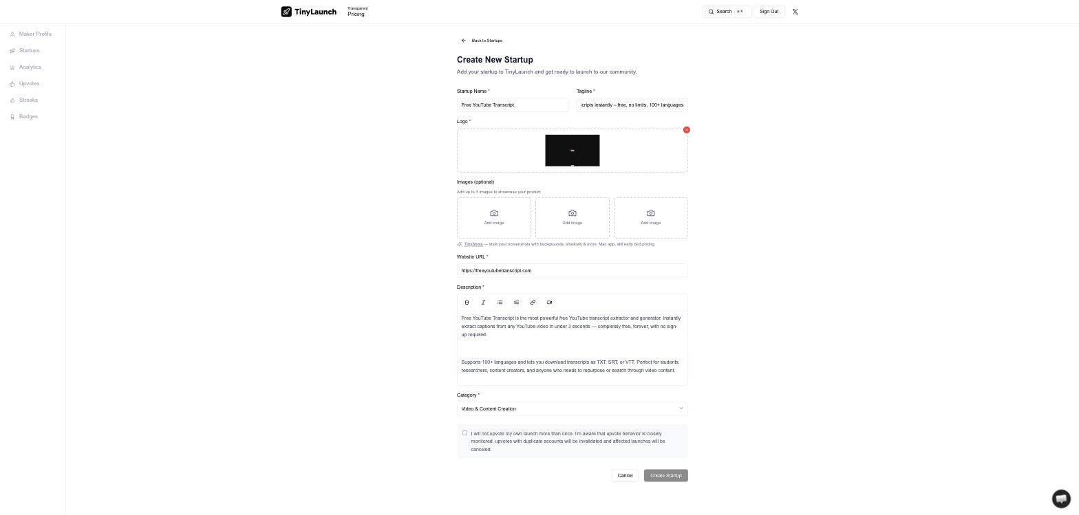Click the Sign Out button
The image size is (1079, 515).
click(769, 12)
